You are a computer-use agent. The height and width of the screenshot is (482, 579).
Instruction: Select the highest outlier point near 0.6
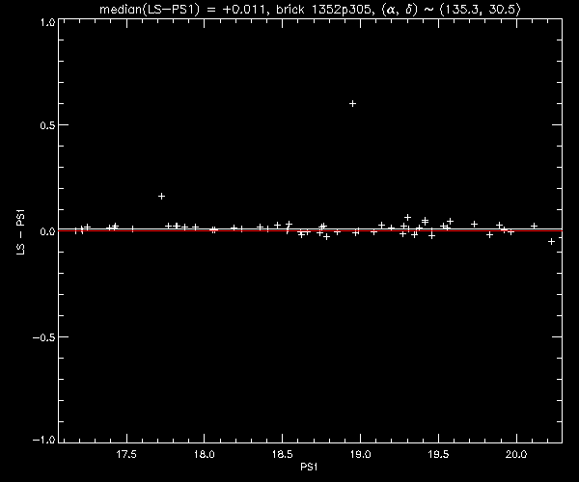(x=352, y=103)
